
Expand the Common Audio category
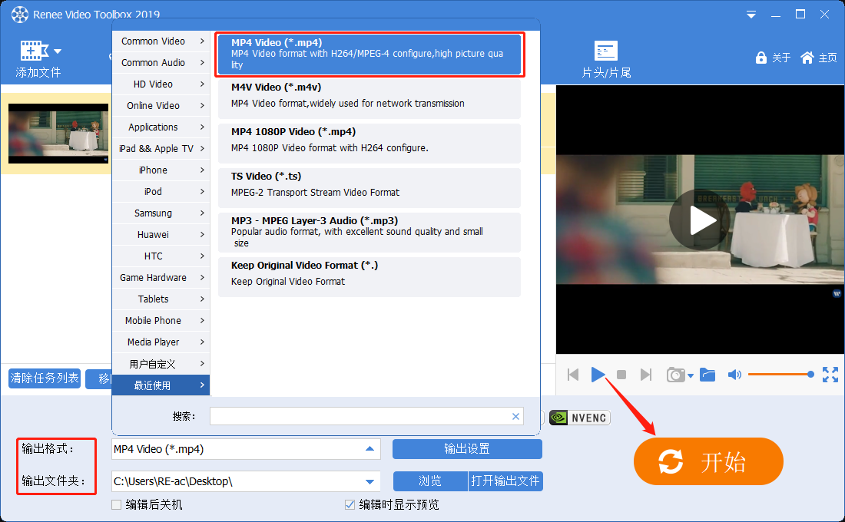tap(161, 62)
